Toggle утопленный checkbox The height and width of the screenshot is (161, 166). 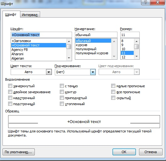[62, 104]
